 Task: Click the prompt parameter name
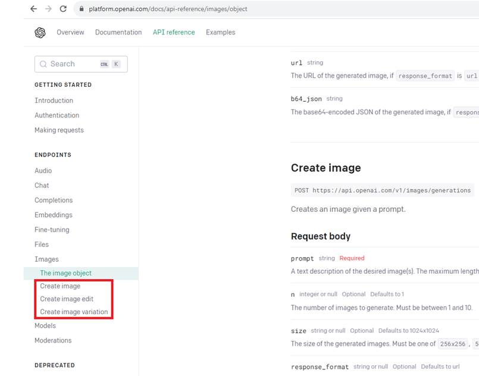302,259
